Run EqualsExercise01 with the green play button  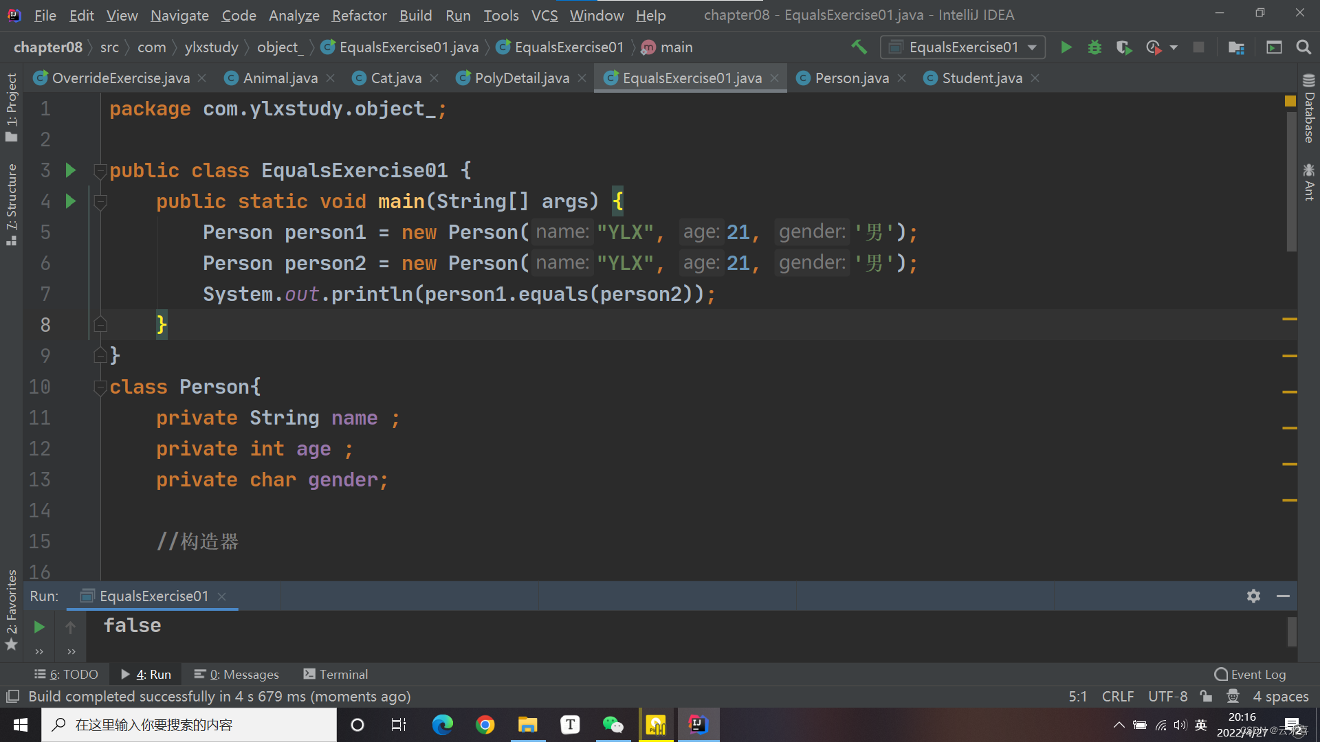pos(1066,47)
